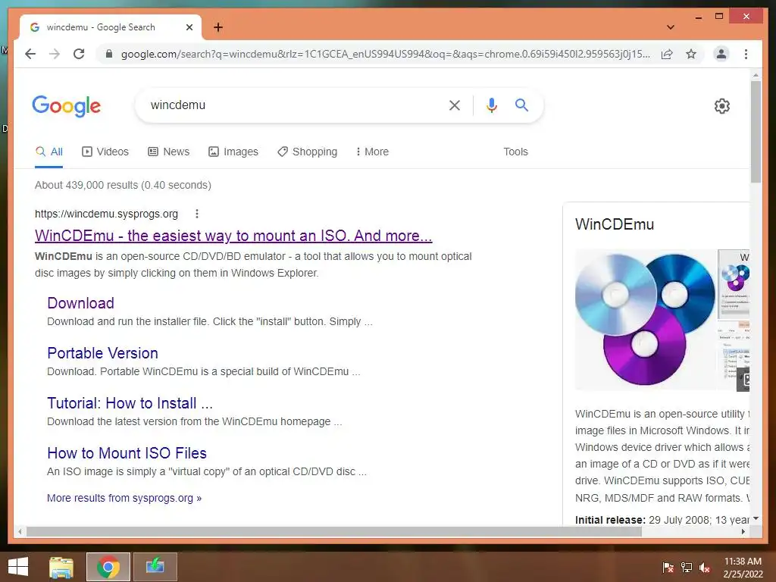Click the muted speaker tray icon

click(705, 568)
